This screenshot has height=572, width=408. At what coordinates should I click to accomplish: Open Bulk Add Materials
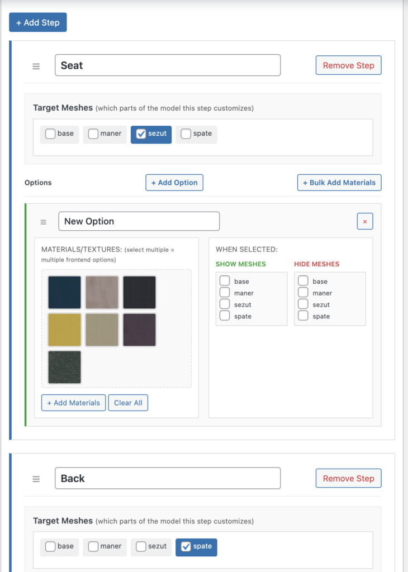click(339, 182)
